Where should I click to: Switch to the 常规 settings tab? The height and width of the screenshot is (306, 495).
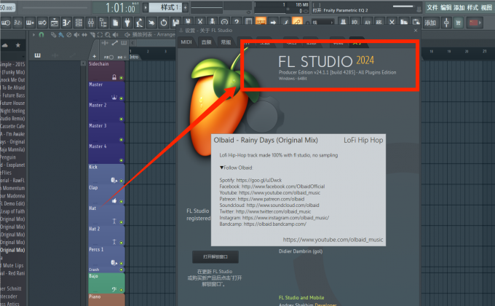click(x=226, y=42)
